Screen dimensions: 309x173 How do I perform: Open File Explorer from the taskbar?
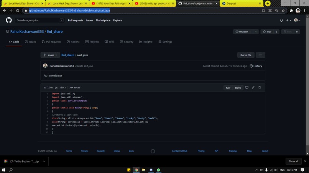(144, 170)
